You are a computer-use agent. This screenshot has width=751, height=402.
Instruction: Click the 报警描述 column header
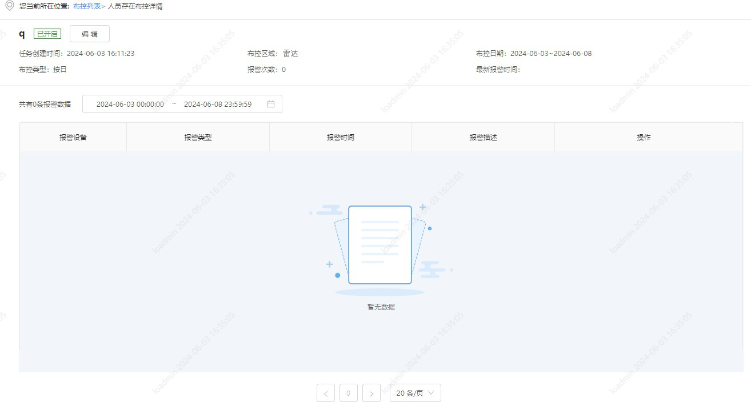(x=484, y=137)
